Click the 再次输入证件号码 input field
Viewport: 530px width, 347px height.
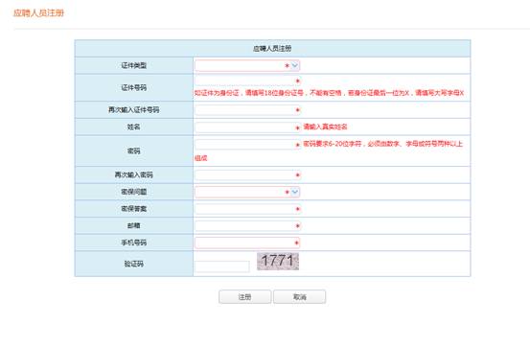pos(244,110)
